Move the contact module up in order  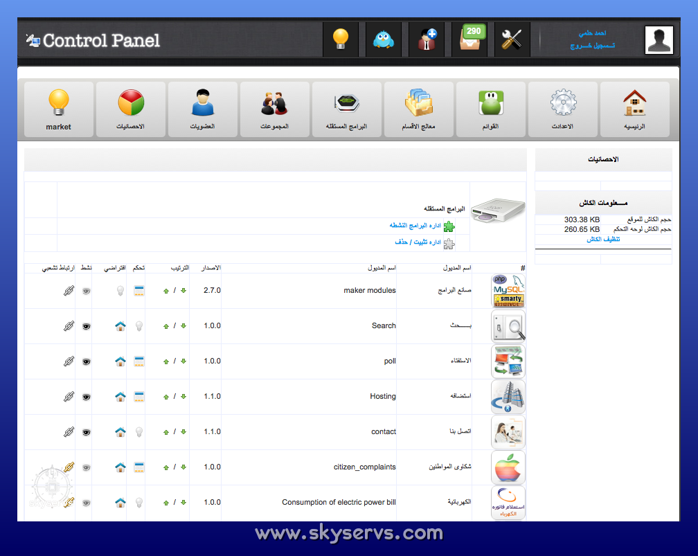[166, 432]
